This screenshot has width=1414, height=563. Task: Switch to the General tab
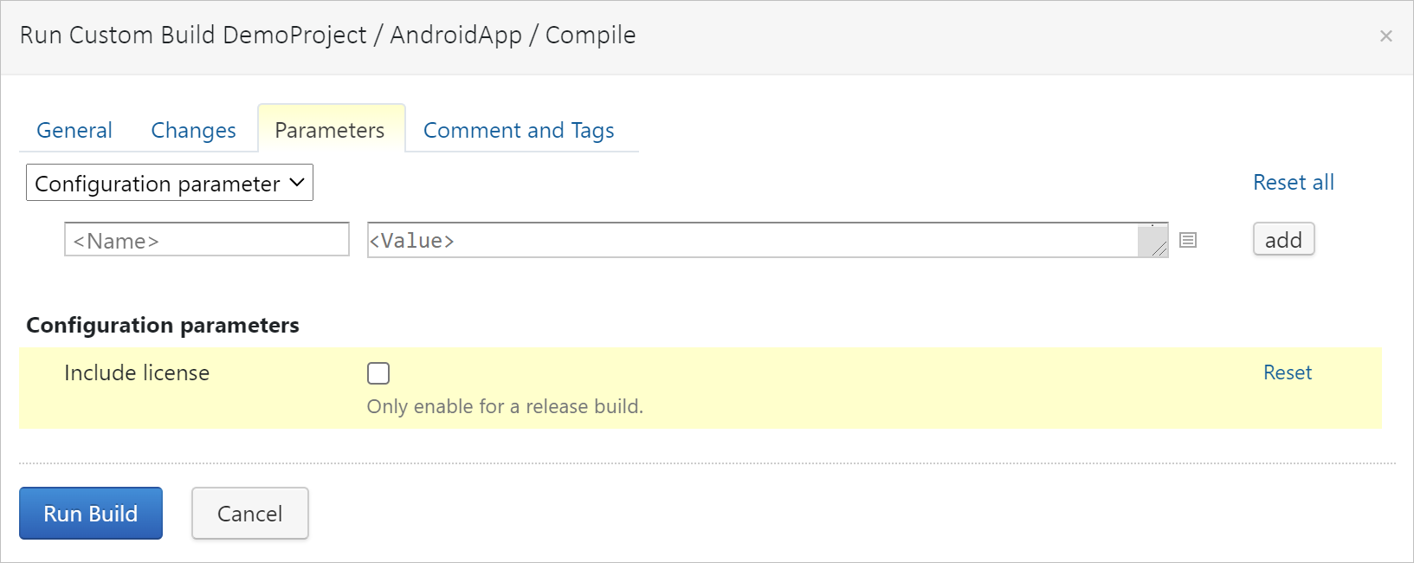pyautogui.click(x=74, y=129)
